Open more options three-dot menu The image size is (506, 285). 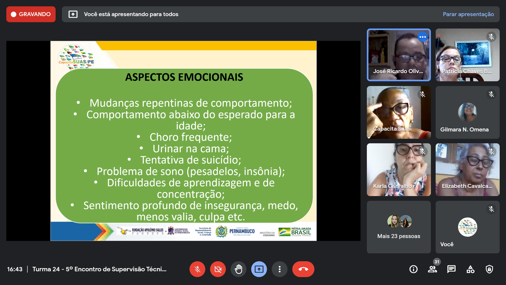[x=279, y=269]
